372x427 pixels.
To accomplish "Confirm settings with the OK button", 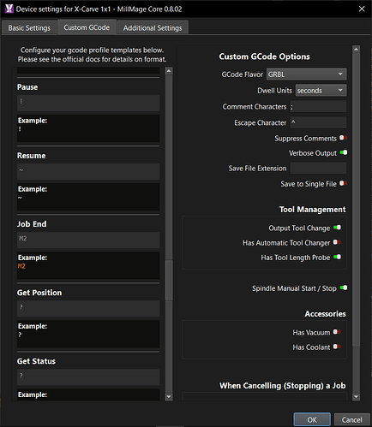I will tap(312, 419).
